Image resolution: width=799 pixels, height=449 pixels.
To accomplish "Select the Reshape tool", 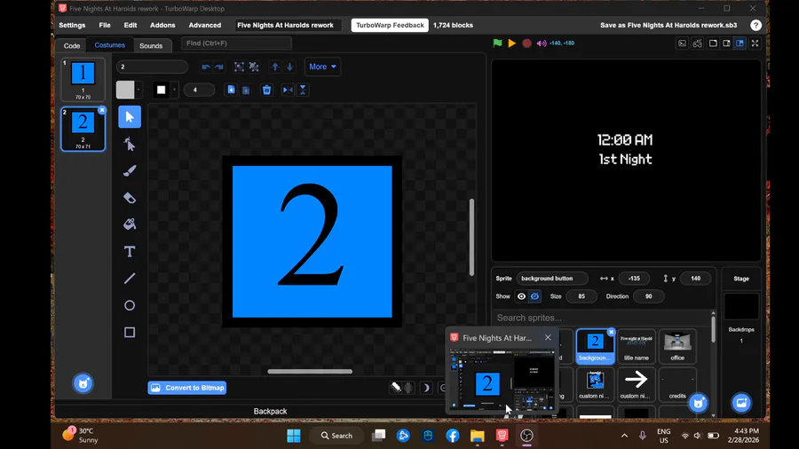I will tap(130, 145).
